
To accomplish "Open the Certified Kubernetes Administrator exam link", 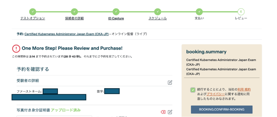I will tap(67, 34).
